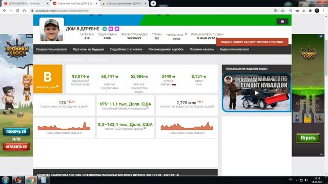This screenshot has height=184, width=328.
Task: Open Подробная статистика menu item
Action: tap(126, 50)
